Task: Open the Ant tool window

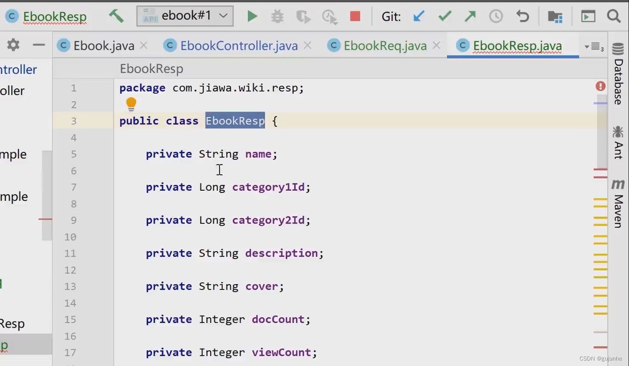Action: pos(618,142)
